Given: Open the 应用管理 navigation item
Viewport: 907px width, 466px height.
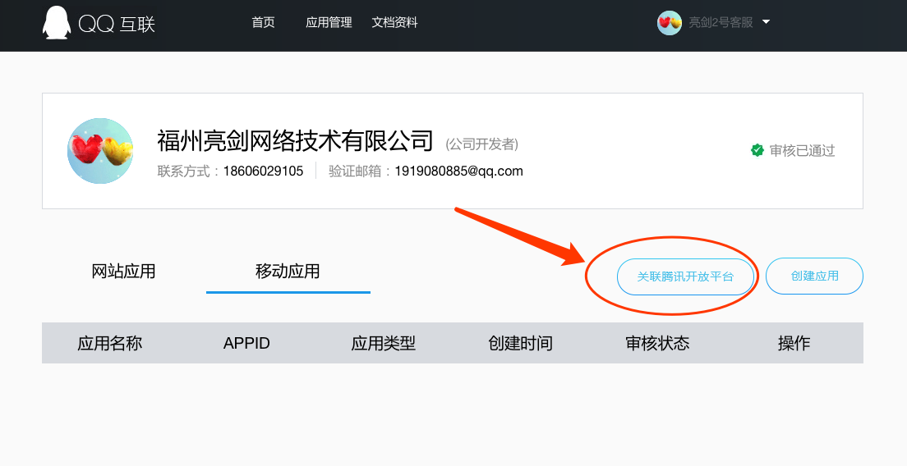Looking at the screenshot, I should pyautogui.click(x=329, y=22).
